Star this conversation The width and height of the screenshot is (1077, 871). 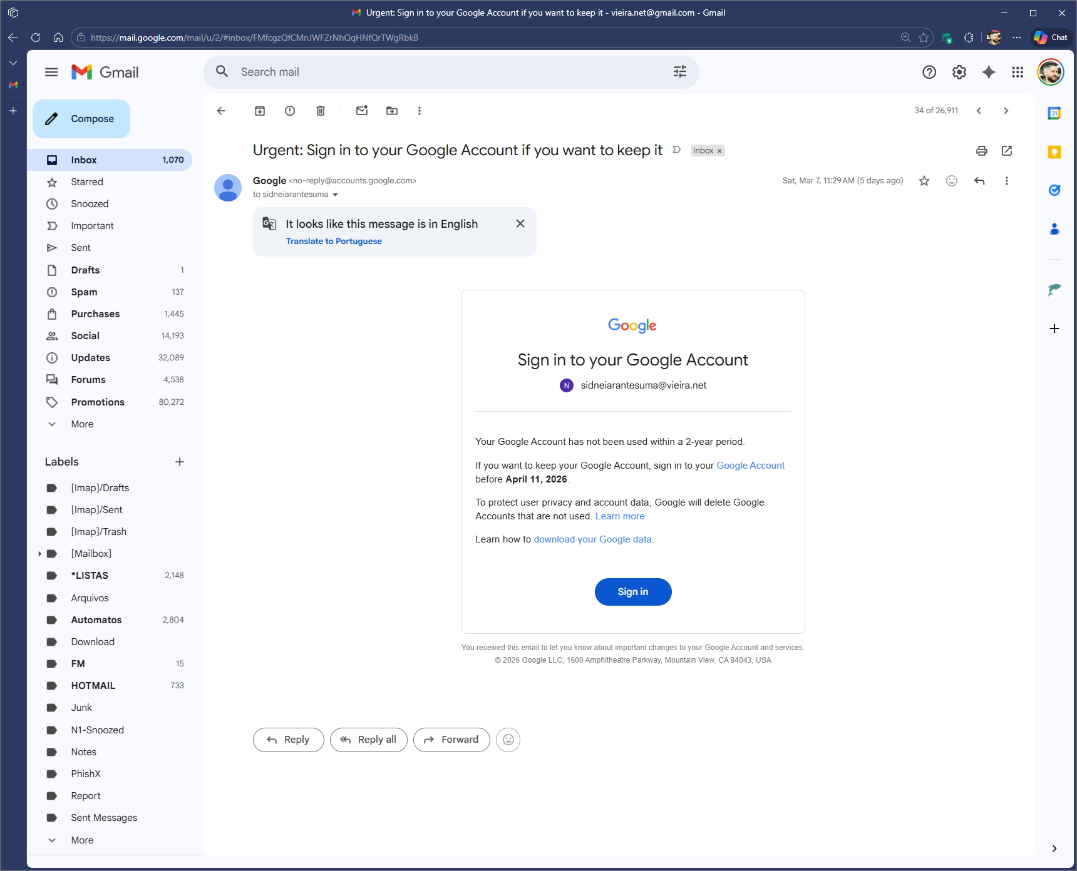click(924, 181)
